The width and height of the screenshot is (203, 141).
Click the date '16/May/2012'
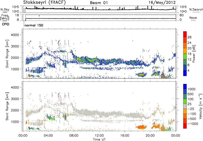click(x=162, y=3)
